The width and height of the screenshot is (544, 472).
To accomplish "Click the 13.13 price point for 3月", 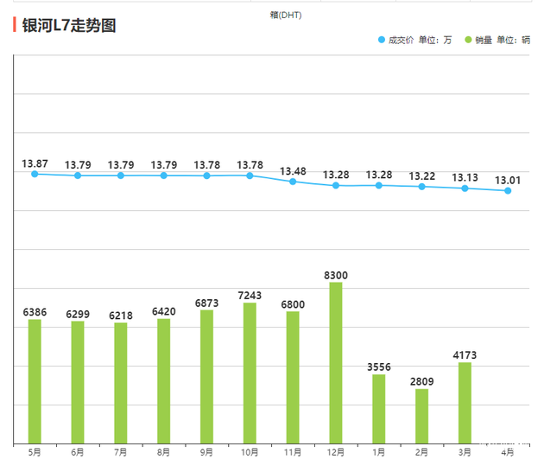I will point(465,188).
